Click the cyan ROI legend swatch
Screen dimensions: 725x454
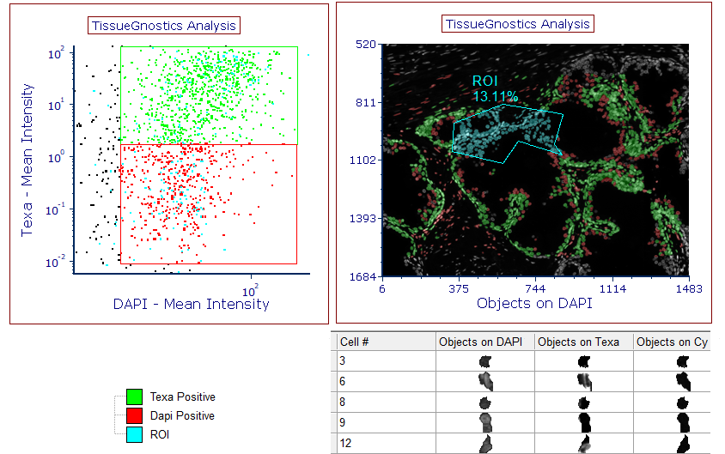pyautogui.click(x=133, y=433)
